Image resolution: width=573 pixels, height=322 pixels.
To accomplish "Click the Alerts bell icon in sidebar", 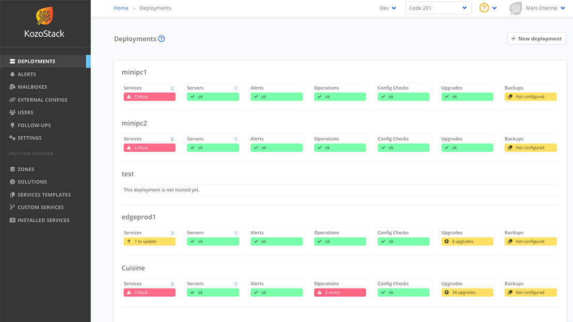I will pyautogui.click(x=12, y=74).
